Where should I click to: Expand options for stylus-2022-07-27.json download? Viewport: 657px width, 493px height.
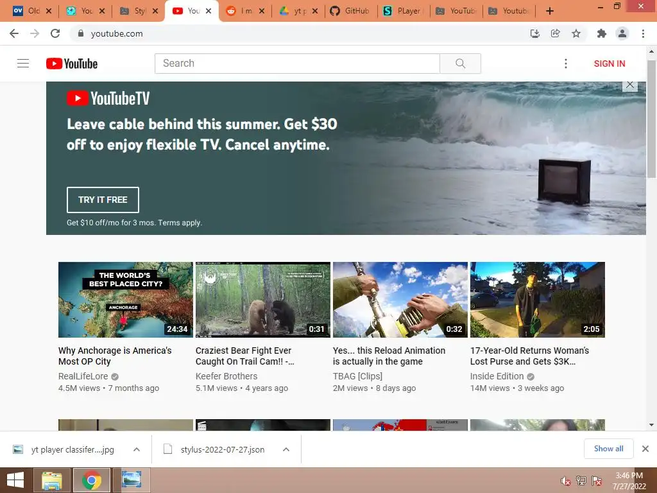[286, 449]
